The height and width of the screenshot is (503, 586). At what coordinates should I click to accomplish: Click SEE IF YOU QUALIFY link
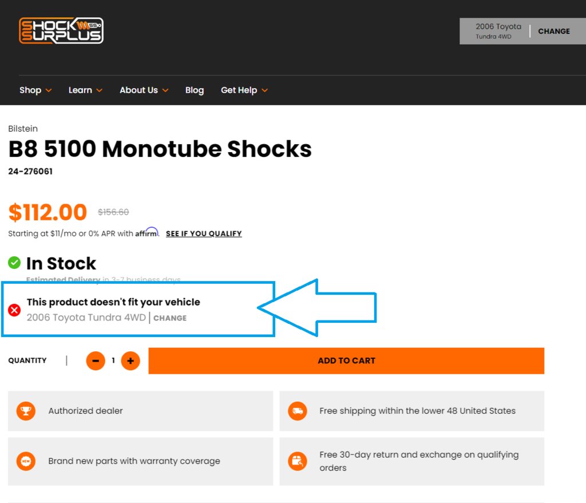[204, 233]
